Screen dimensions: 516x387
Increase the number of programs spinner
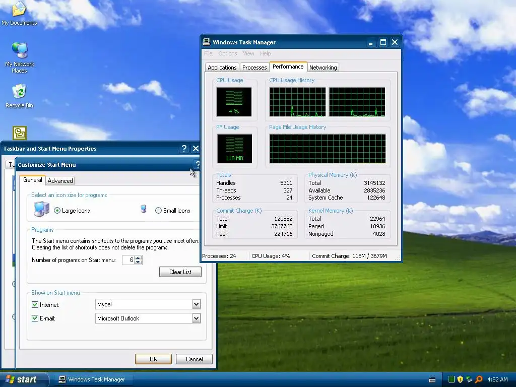tap(138, 257)
